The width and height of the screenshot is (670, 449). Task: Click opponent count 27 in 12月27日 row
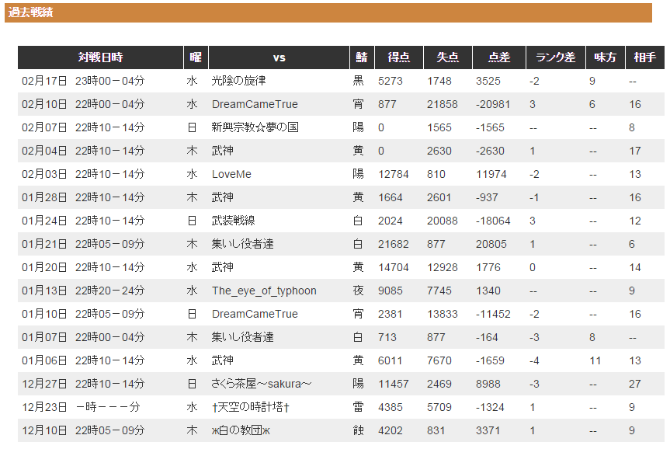(635, 384)
